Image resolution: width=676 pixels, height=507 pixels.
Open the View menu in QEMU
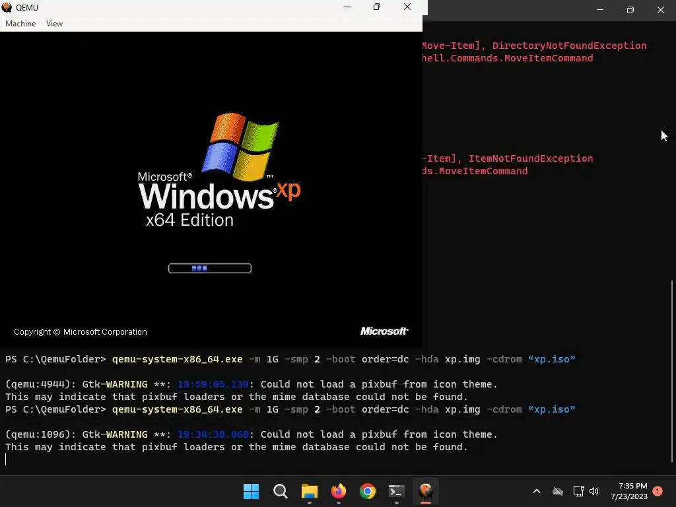point(54,24)
